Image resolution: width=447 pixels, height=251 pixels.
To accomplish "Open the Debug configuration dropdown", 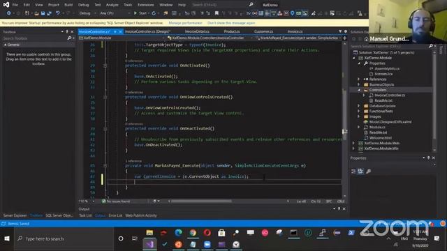I will 87,13.
